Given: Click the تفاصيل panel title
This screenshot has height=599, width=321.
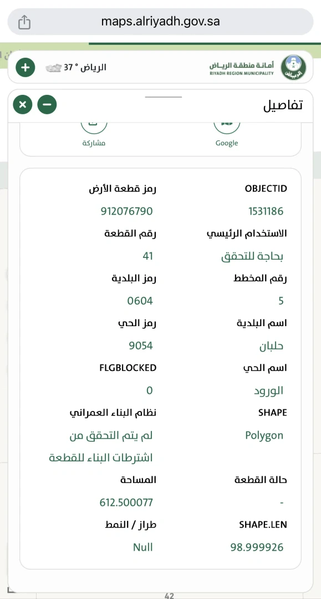Looking at the screenshot, I should click(x=283, y=105).
